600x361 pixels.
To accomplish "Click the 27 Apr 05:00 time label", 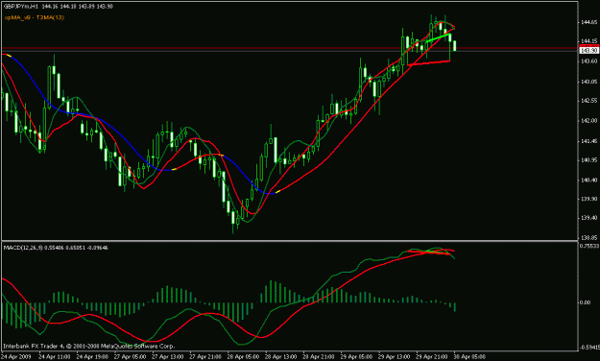I will (x=130, y=356).
